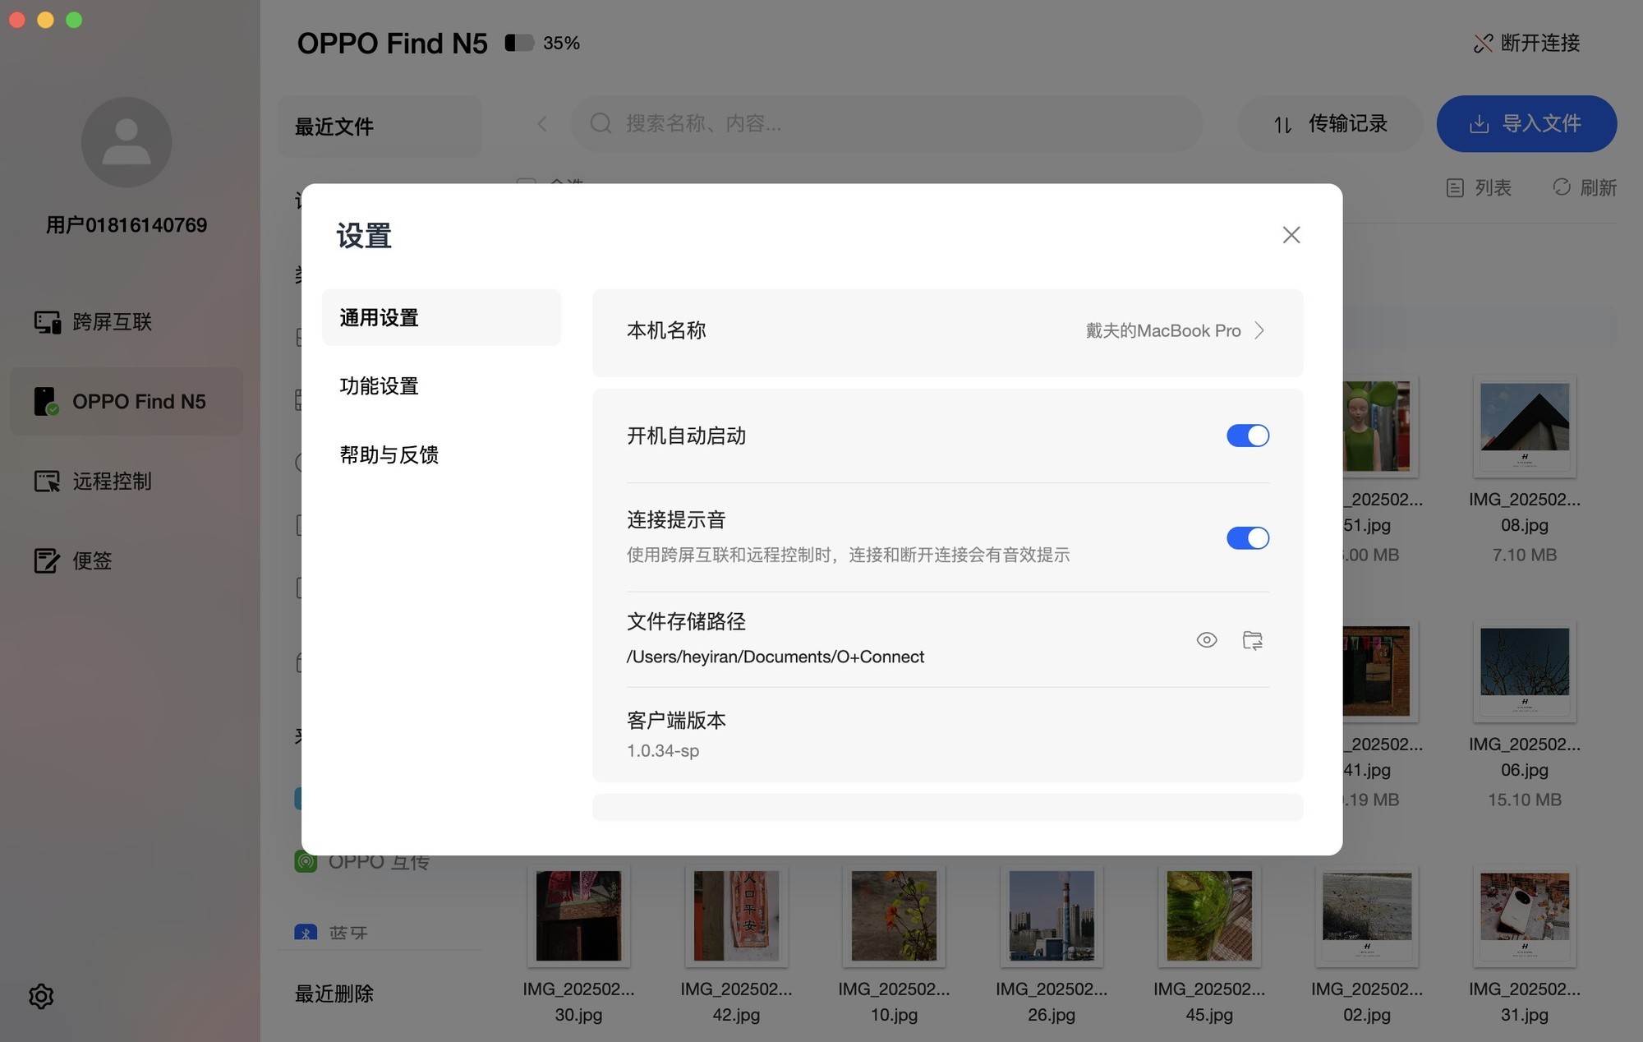
Task: Open thumbnail IMG_202502...30.jpg
Action: [x=578, y=915]
